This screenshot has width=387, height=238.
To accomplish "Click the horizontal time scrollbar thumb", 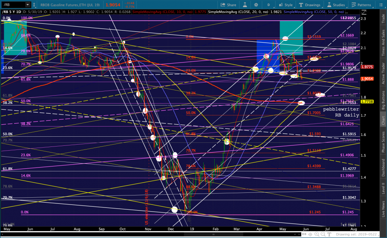I will tap(214, 234).
